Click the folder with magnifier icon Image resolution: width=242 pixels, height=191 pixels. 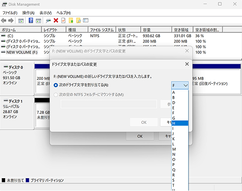(x=79, y=21)
